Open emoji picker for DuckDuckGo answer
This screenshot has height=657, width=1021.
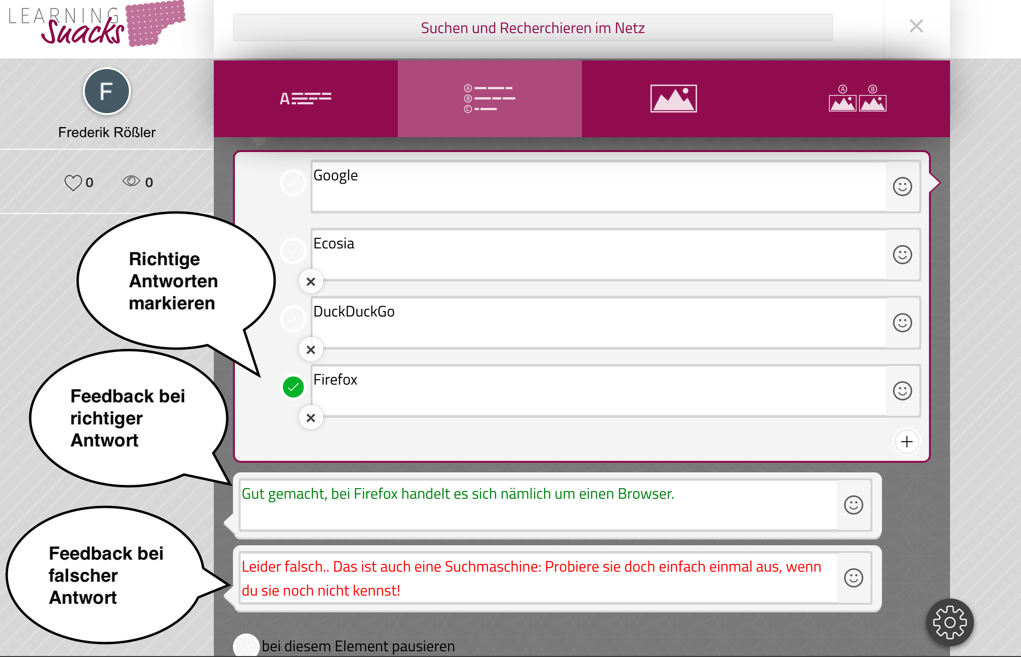[x=902, y=322]
